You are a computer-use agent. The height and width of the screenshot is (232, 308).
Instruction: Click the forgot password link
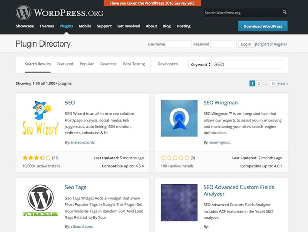click(261, 44)
